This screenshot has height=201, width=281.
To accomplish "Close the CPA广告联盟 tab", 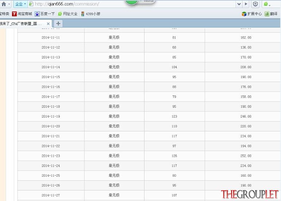I will (x=48, y=24).
